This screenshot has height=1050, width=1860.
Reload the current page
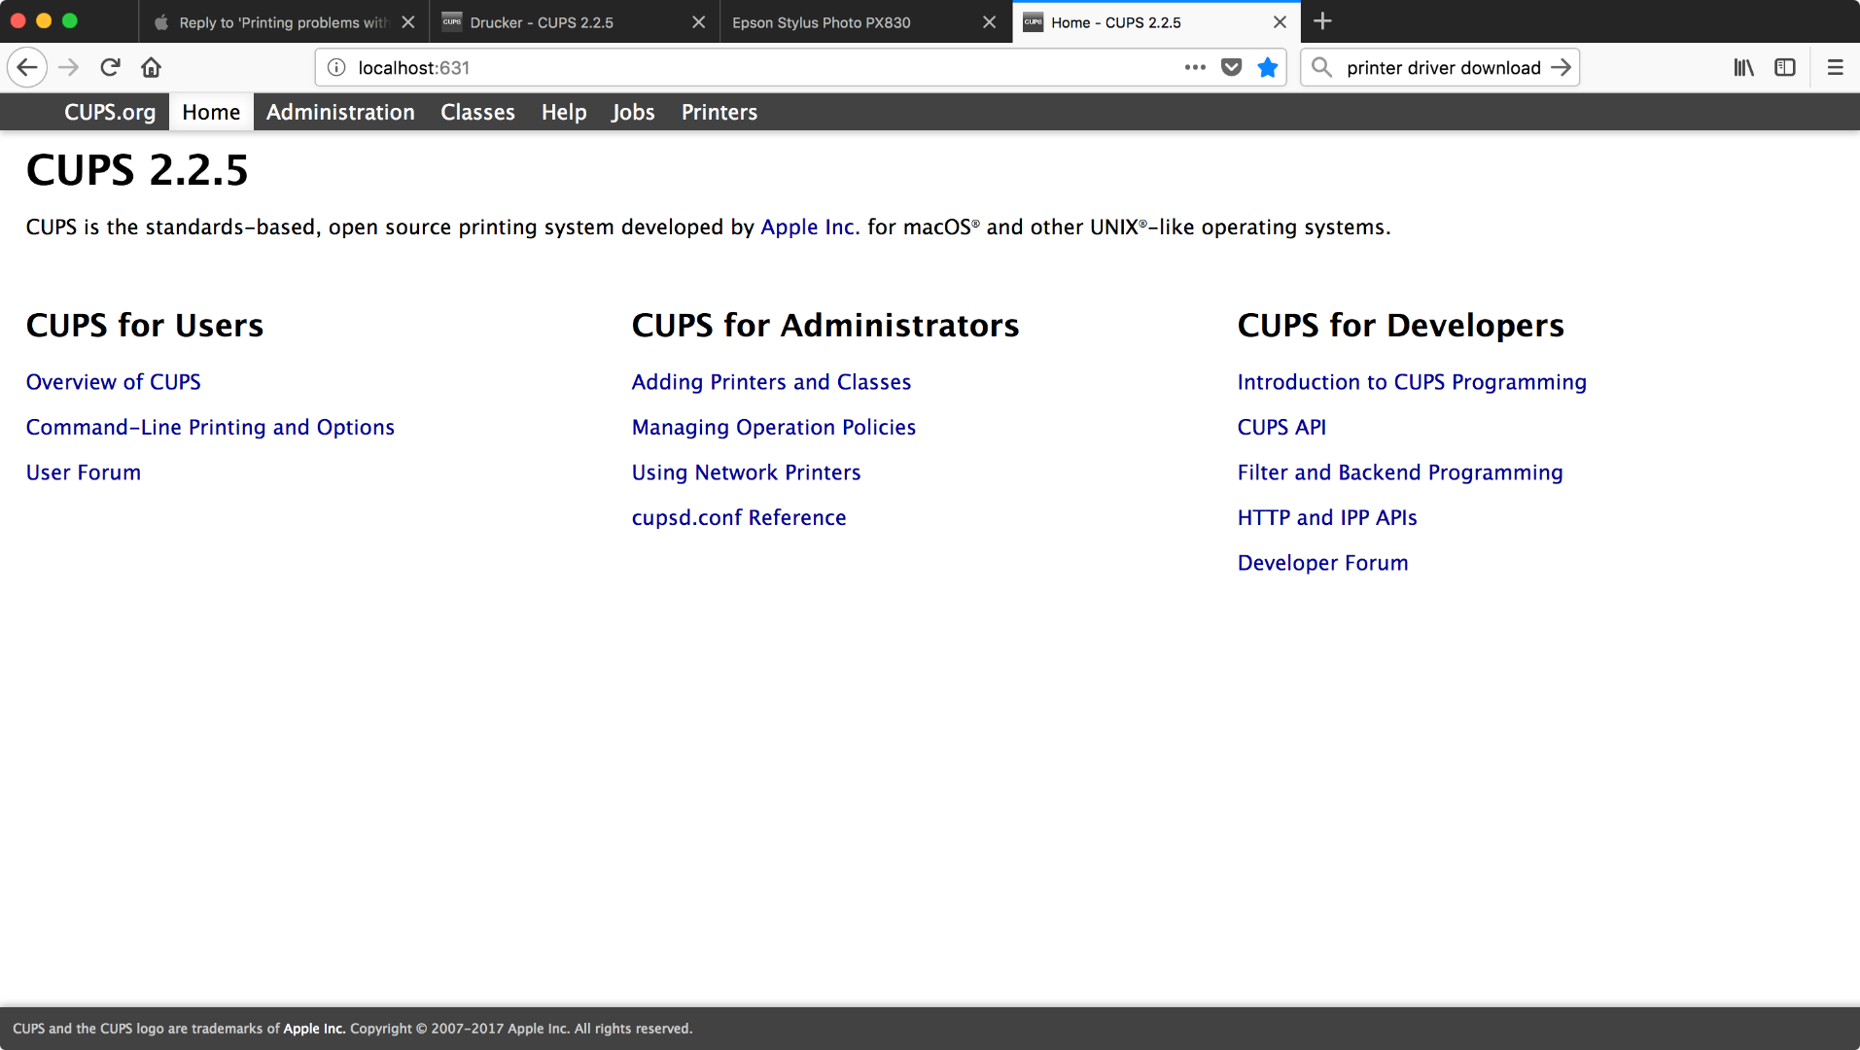110,67
